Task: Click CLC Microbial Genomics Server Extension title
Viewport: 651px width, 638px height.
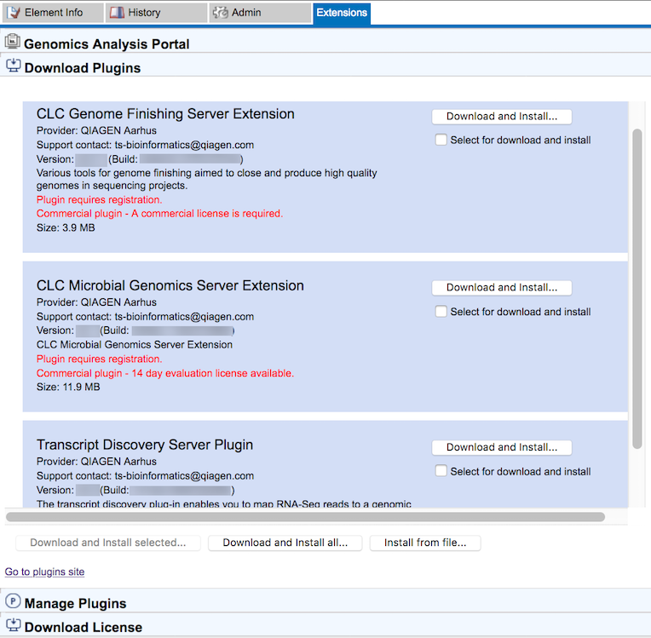Action: (170, 285)
